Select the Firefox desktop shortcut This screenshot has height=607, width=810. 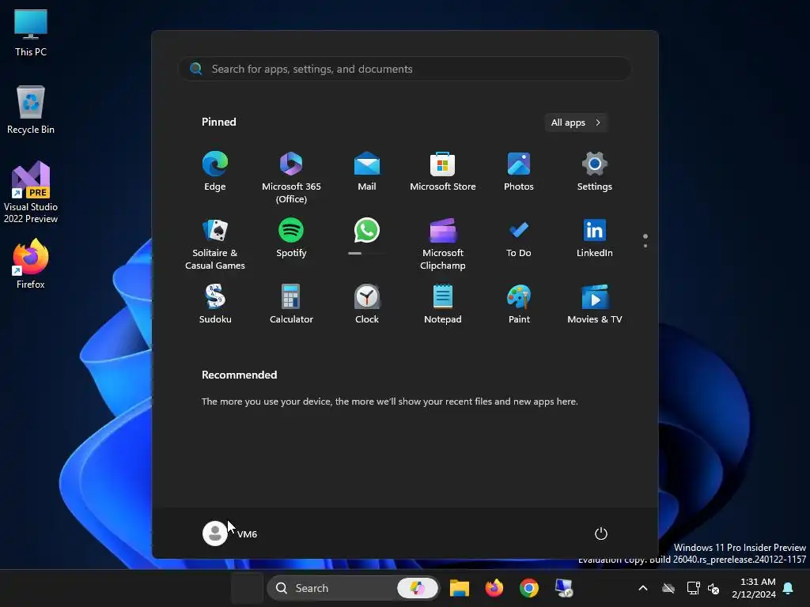coord(31,264)
